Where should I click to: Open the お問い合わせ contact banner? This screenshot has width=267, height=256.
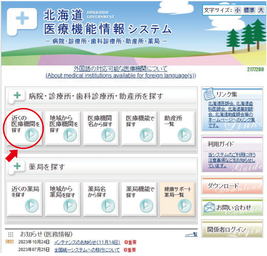pyautogui.click(x=232, y=207)
